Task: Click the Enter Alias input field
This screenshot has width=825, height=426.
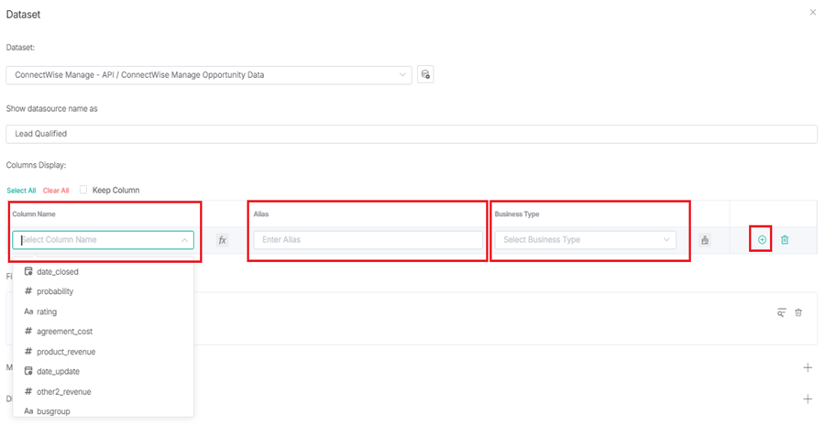Action: [368, 240]
